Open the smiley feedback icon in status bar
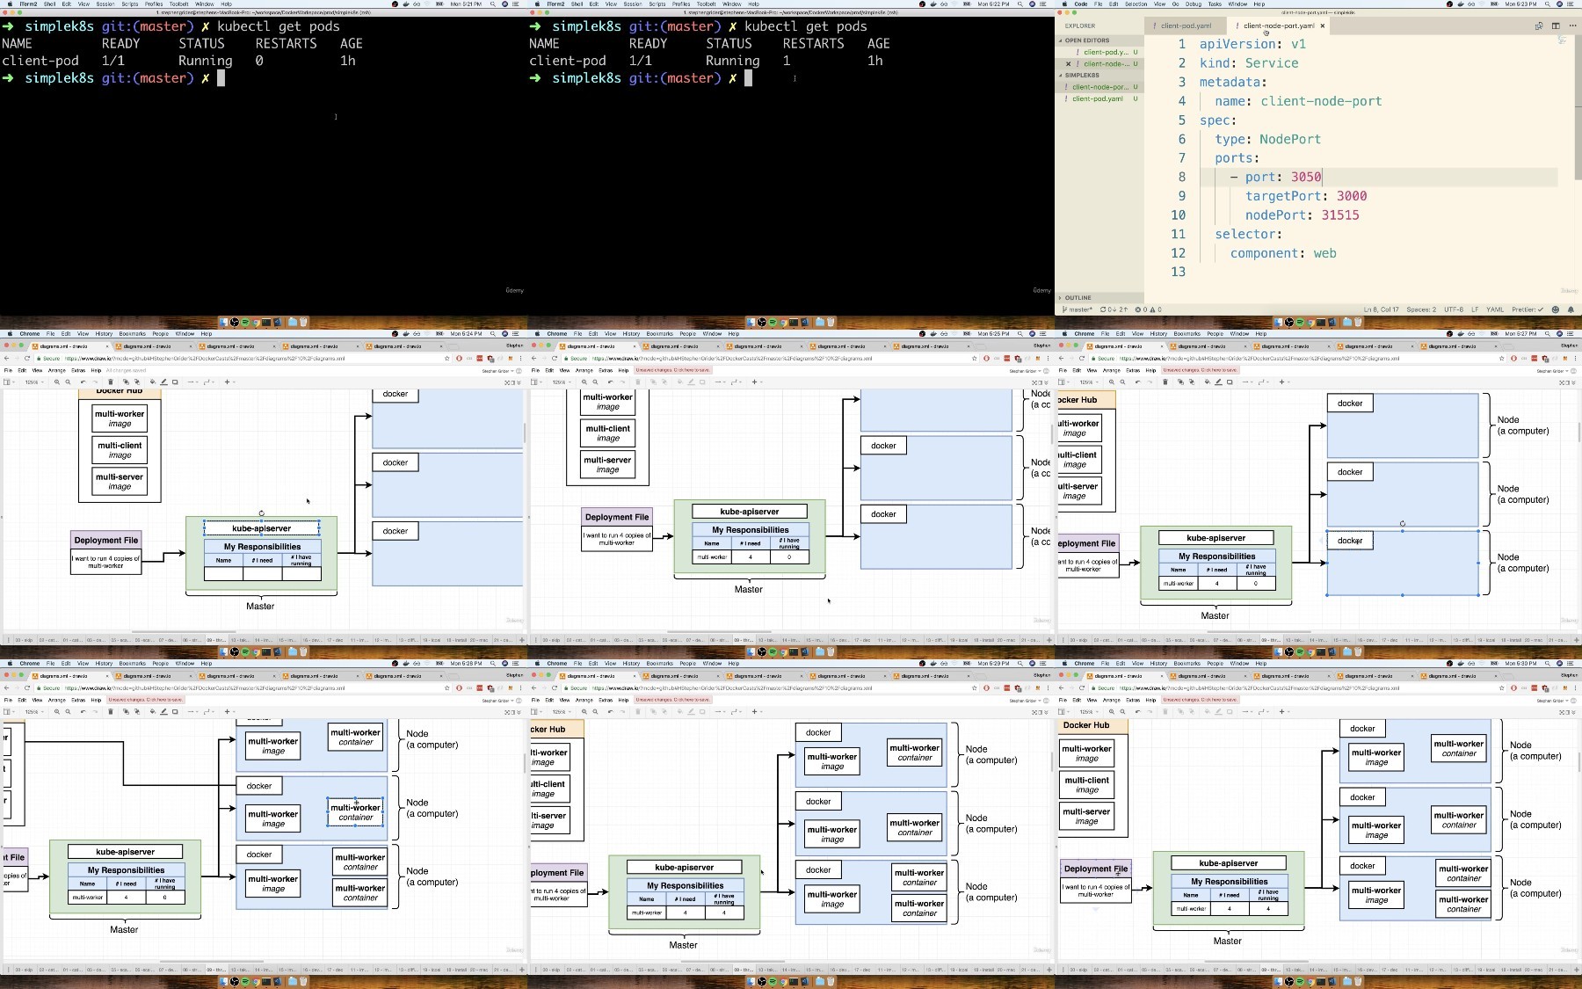Image resolution: width=1582 pixels, height=989 pixels. click(x=1556, y=309)
